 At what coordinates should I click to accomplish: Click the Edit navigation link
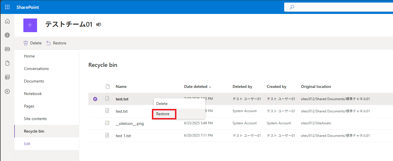click(x=27, y=144)
